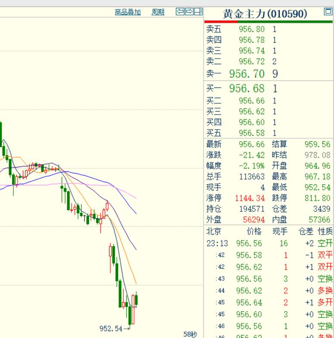Select the :42 956.58 双平 tick row
Screen dimensions: 334x338
pos(269,255)
